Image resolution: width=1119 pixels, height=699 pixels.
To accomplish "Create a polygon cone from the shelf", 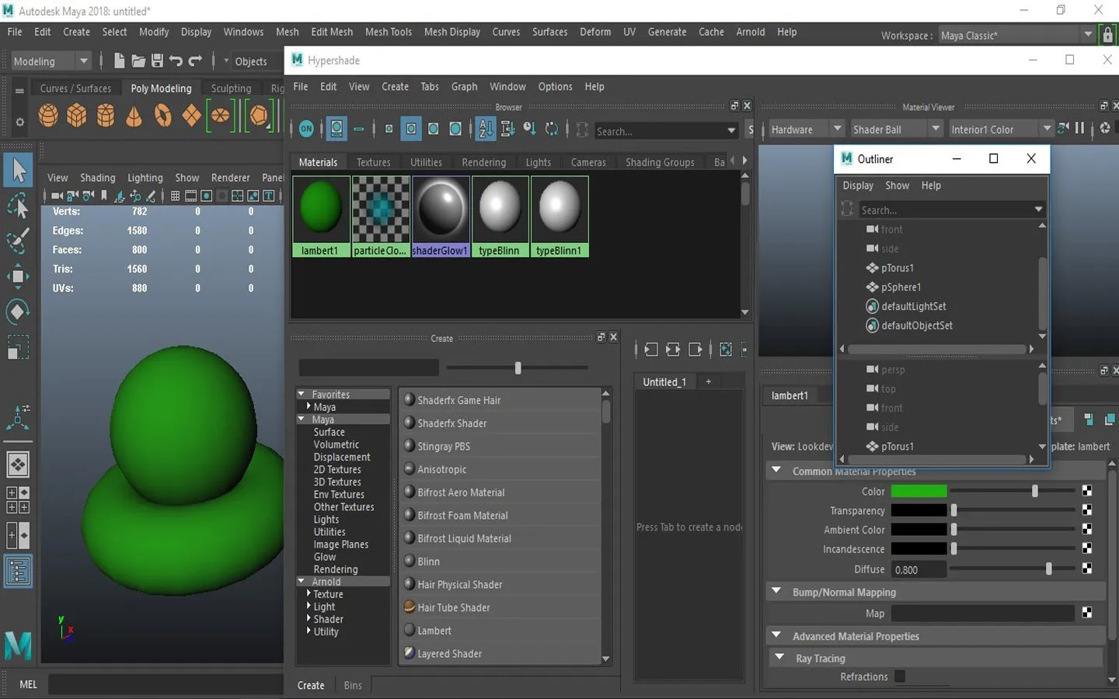I will point(134,116).
